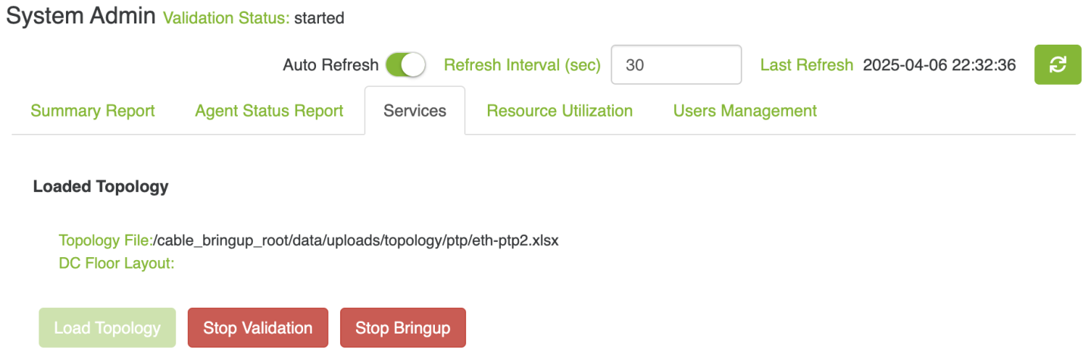Disable the Auto Refresh toggle
The image size is (1091, 357).
click(405, 65)
